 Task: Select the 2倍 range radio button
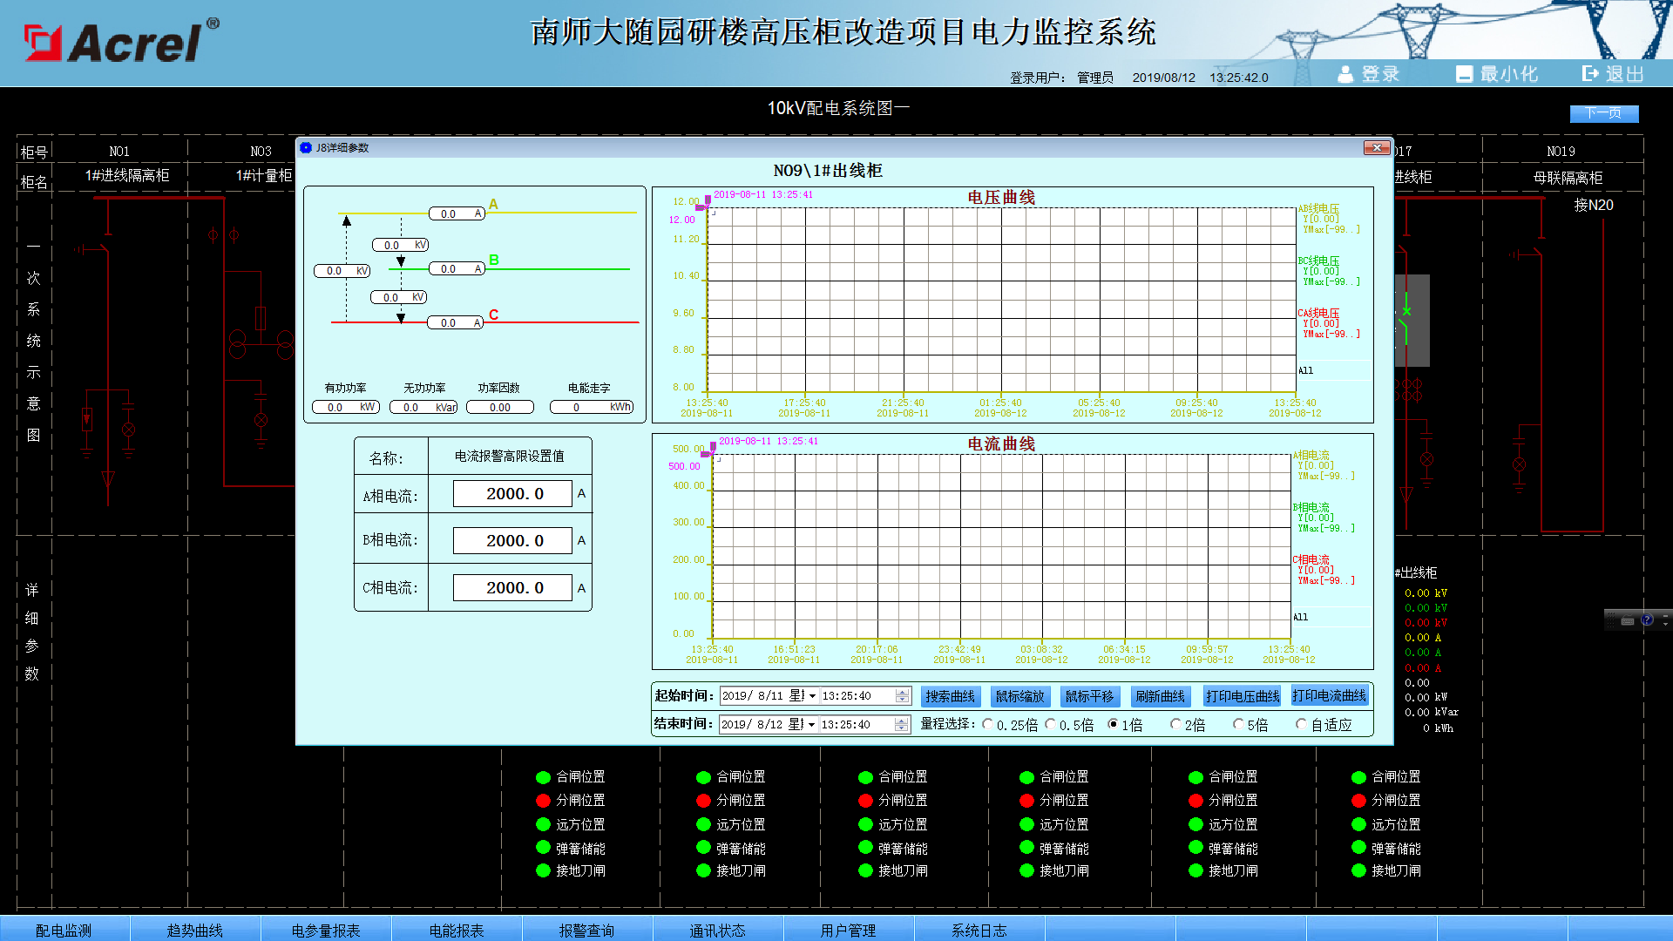click(x=1175, y=724)
